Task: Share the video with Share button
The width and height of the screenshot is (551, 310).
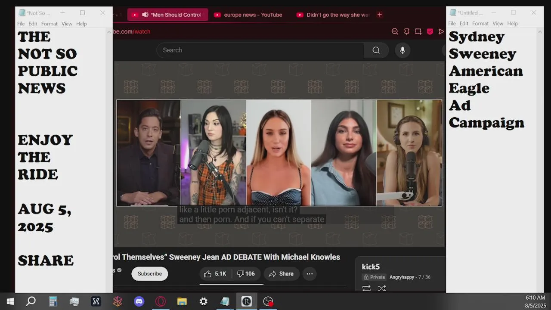Action: 281,274
